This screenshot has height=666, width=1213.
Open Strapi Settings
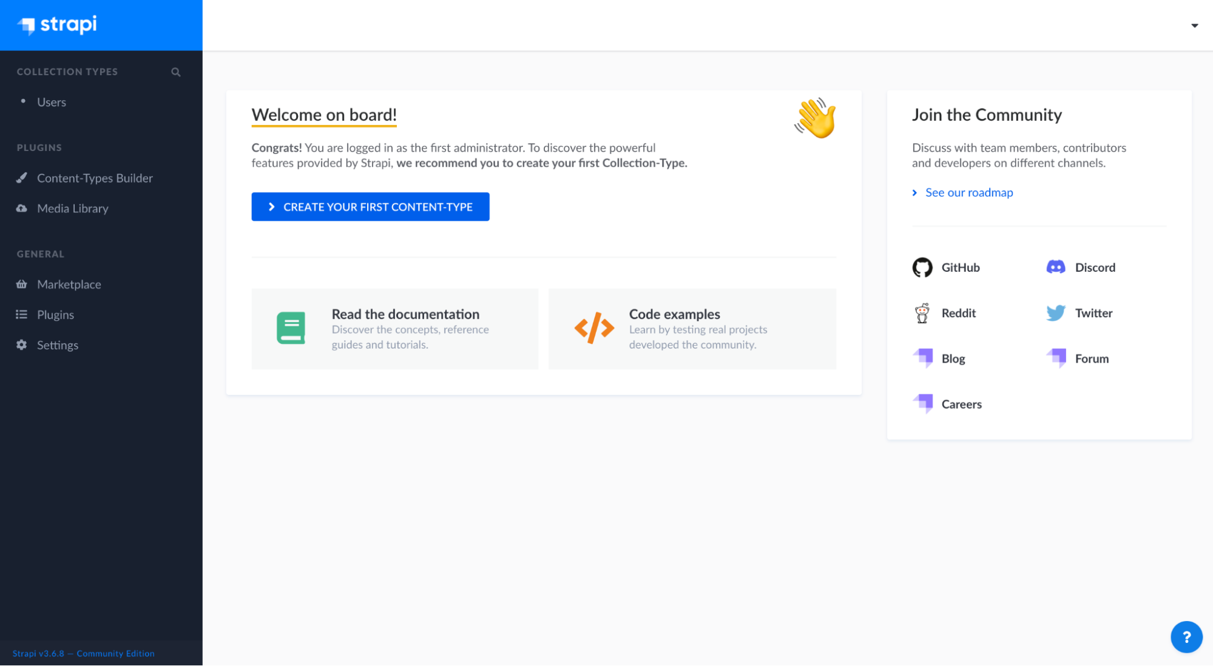click(58, 345)
